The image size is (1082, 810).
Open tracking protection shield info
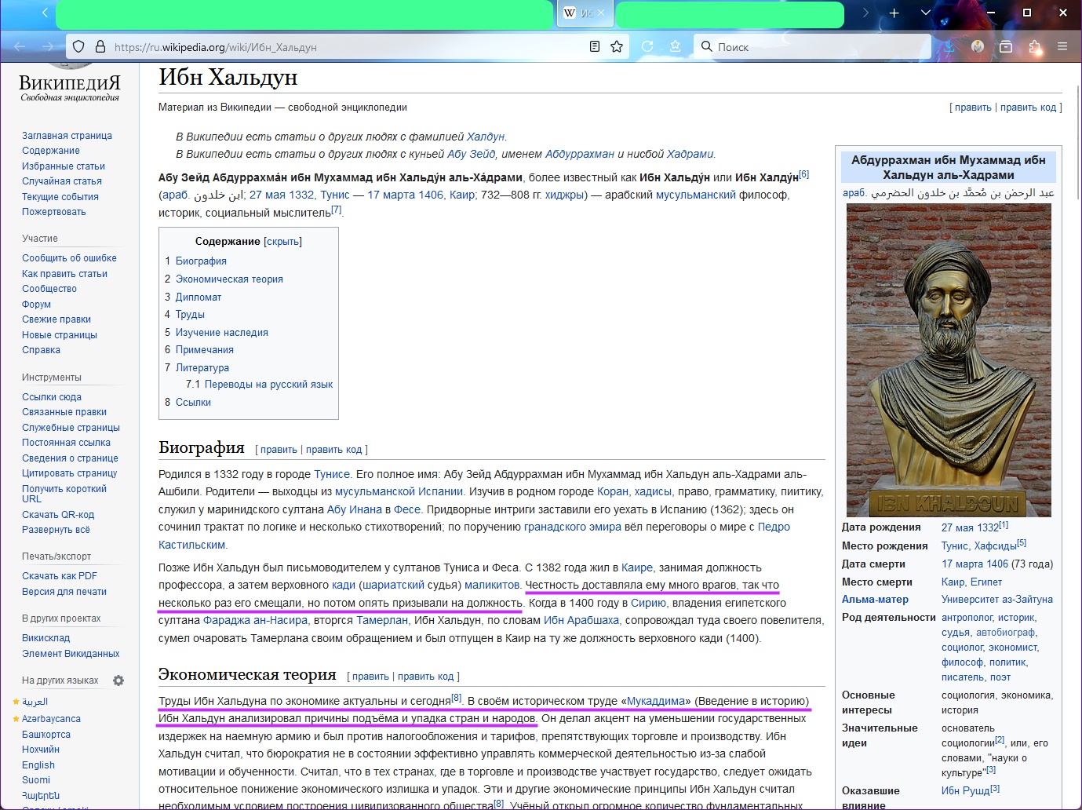click(78, 47)
